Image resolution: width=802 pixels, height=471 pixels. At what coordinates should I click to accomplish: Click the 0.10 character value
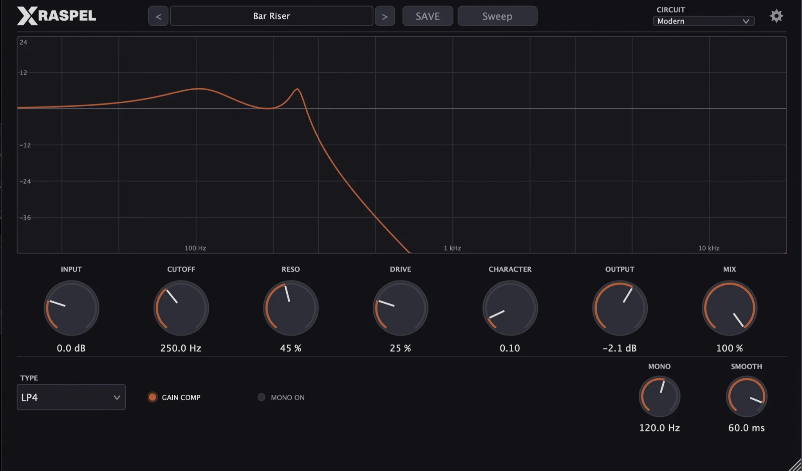coord(510,348)
